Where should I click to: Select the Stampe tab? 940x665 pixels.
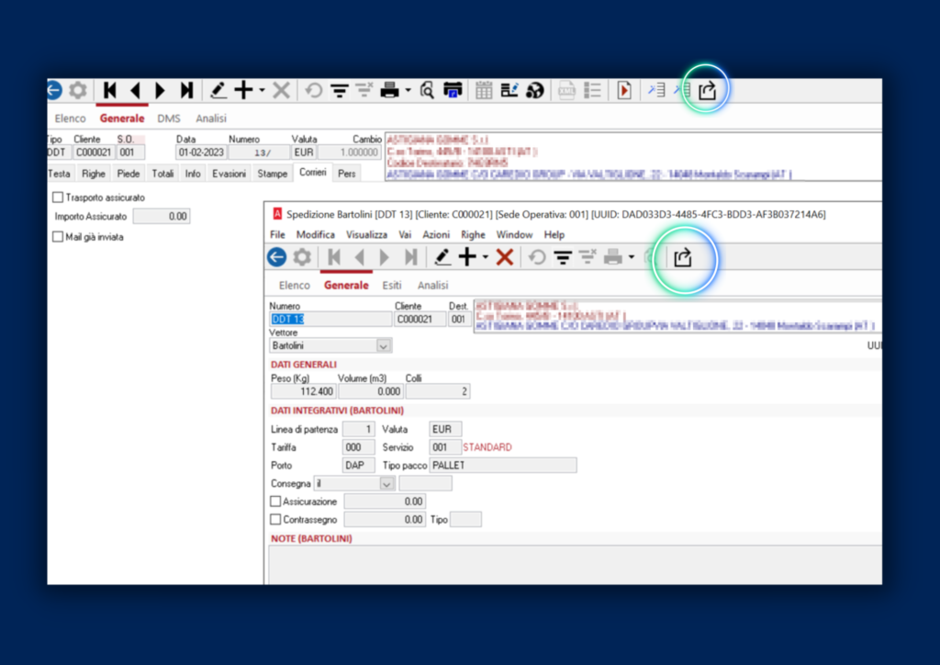click(x=272, y=174)
